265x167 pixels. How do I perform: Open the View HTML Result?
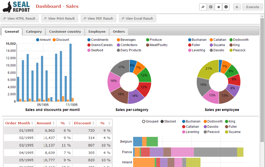(x=19, y=18)
